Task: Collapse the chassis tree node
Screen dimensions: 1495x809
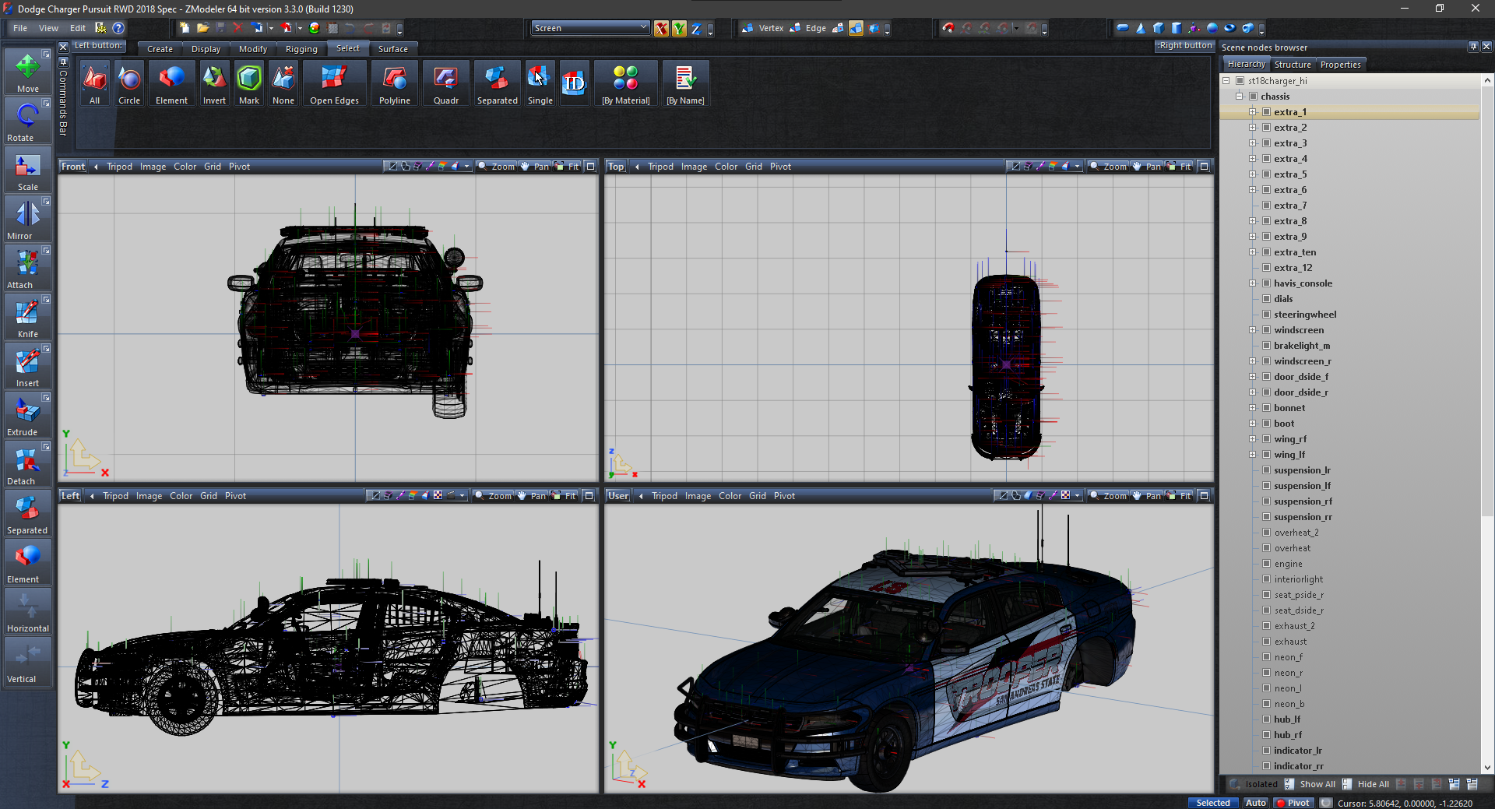Action: [1240, 97]
